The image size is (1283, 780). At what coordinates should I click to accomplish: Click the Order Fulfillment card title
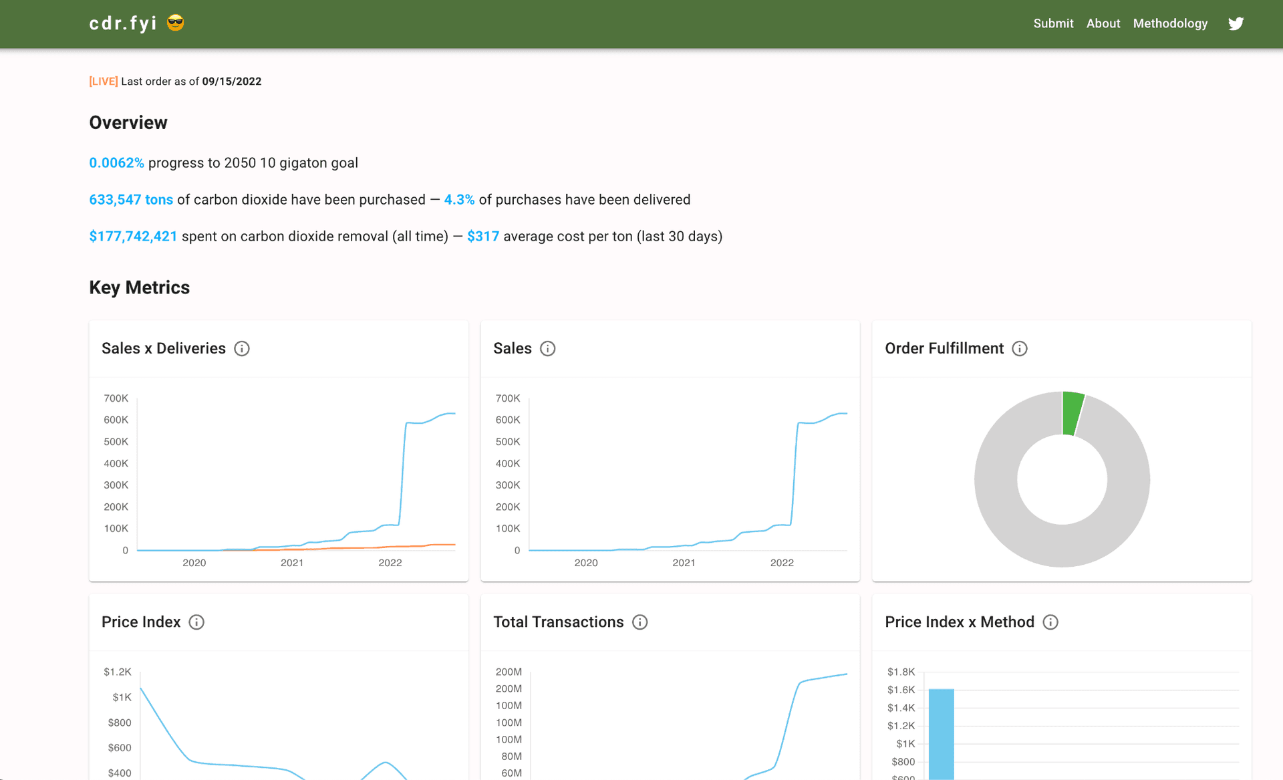[x=944, y=348]
